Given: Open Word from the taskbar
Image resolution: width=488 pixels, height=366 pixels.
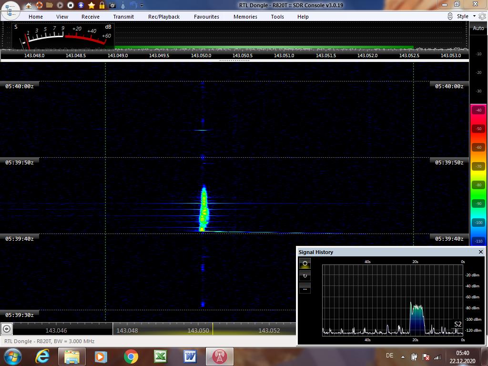Looking at the screenshot, I should 190,356.
